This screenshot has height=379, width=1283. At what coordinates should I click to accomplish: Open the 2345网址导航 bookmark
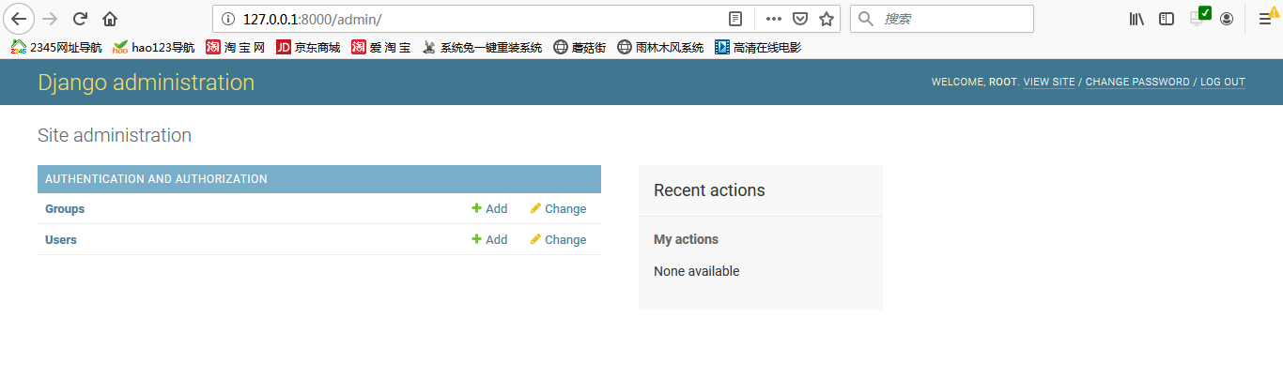pyautogui.click(x=57, y=47)
